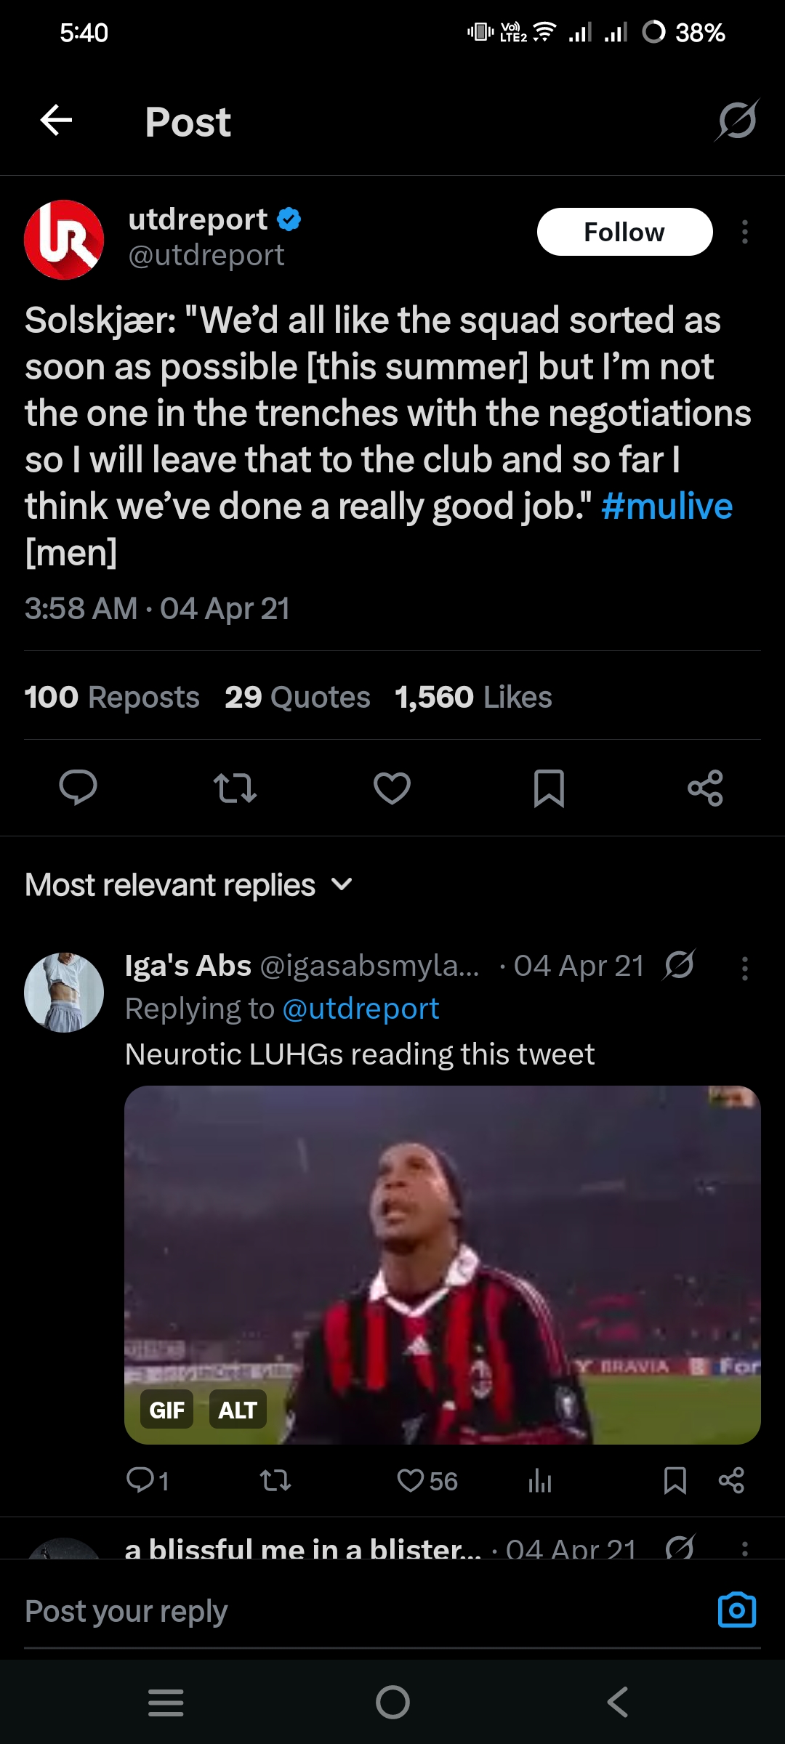The width and height of the screenshot is (785, 1744).
Task: Tap the Post your reply field
Action: pyautogui.click(x=349, y=1612)
